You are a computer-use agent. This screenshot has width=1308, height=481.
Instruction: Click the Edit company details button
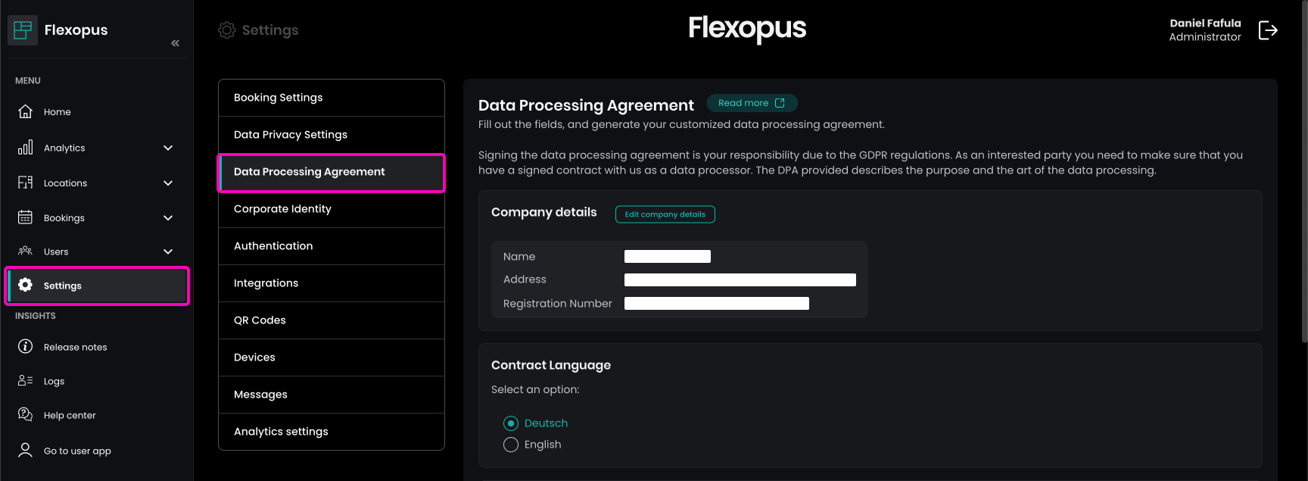(x=665, y=214)
